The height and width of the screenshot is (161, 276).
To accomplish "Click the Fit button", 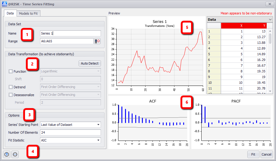I will coord(253,154).
